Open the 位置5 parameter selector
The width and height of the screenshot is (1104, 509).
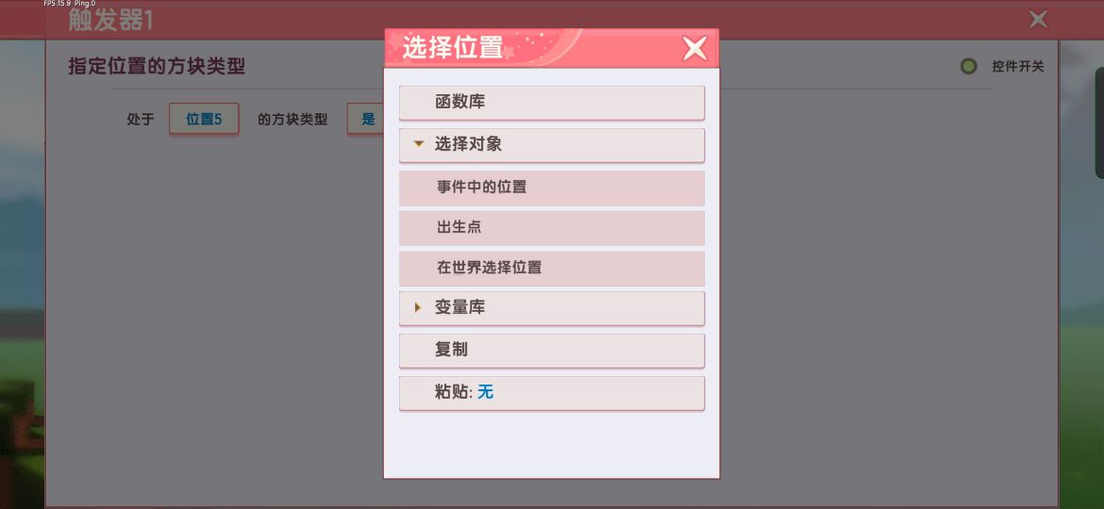point(204,119)
